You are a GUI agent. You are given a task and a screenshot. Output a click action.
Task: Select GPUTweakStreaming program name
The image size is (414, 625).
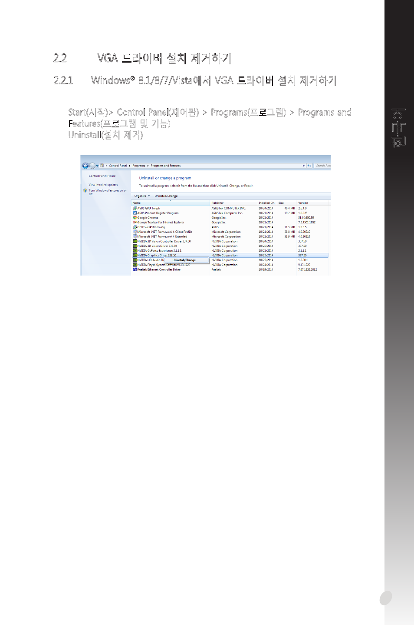(x=151, y=227)
